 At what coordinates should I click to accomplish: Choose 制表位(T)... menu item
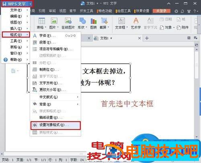tap(55, 70)
